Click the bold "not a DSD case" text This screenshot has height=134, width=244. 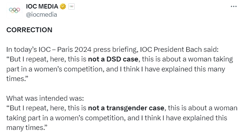(113, 59)
